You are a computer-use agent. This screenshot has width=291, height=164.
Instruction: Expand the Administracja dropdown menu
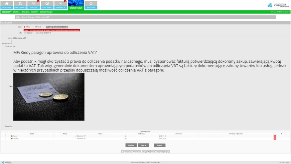click(x=46, y=12)
